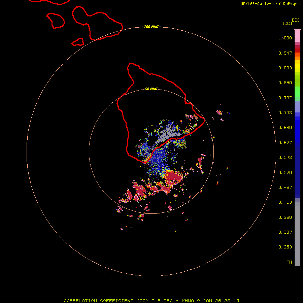303x303 pixels.
Task: Select the 0.680 color scale value
Action: point(285,128)
